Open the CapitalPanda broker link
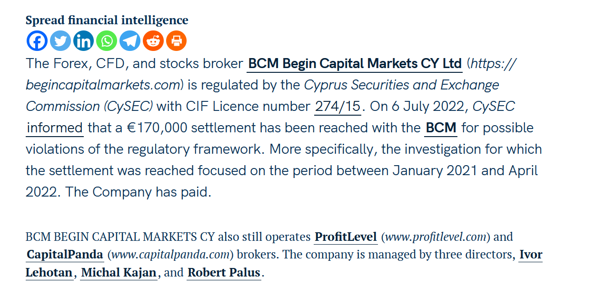 click(65, 255)
